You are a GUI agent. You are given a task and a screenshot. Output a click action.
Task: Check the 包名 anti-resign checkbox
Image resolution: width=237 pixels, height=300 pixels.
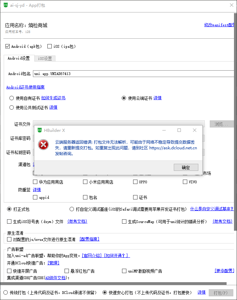[85, 197]
